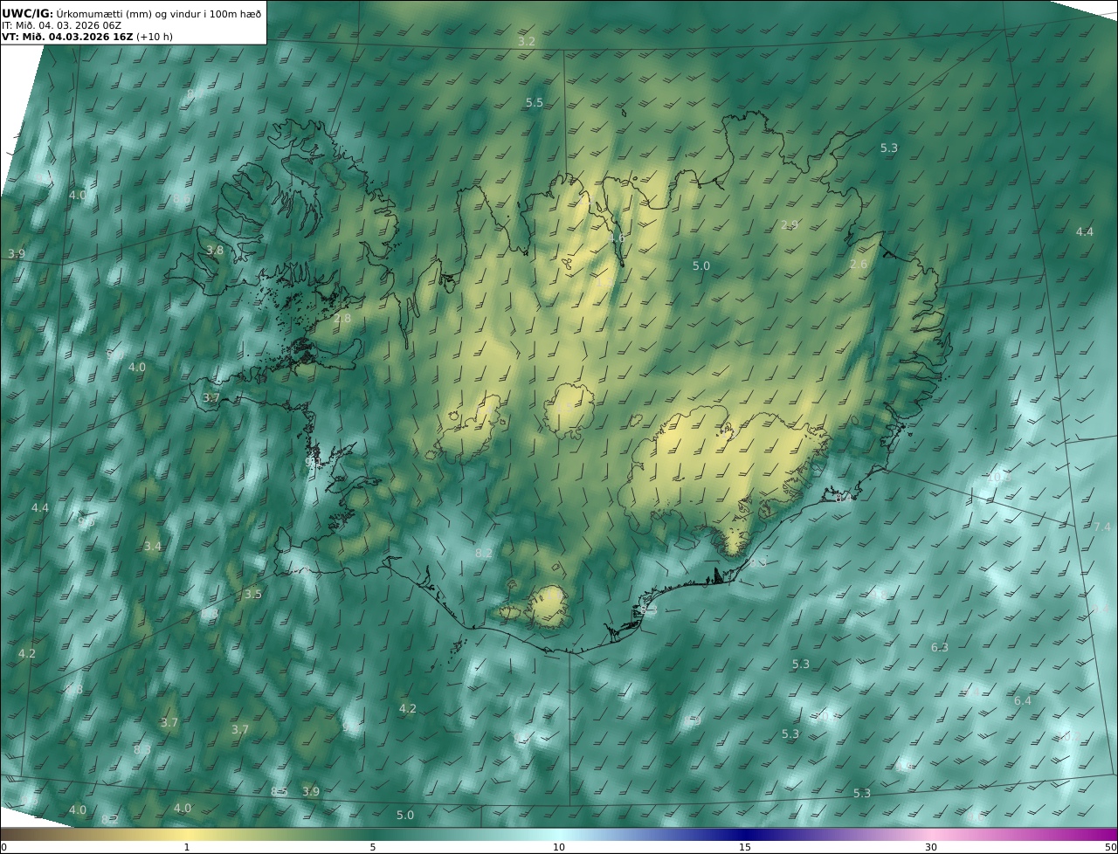The height and width of the screenshot is (854, 1118).
Task: Click the dark navy section of the colorbar
Action: pos(745,835)
